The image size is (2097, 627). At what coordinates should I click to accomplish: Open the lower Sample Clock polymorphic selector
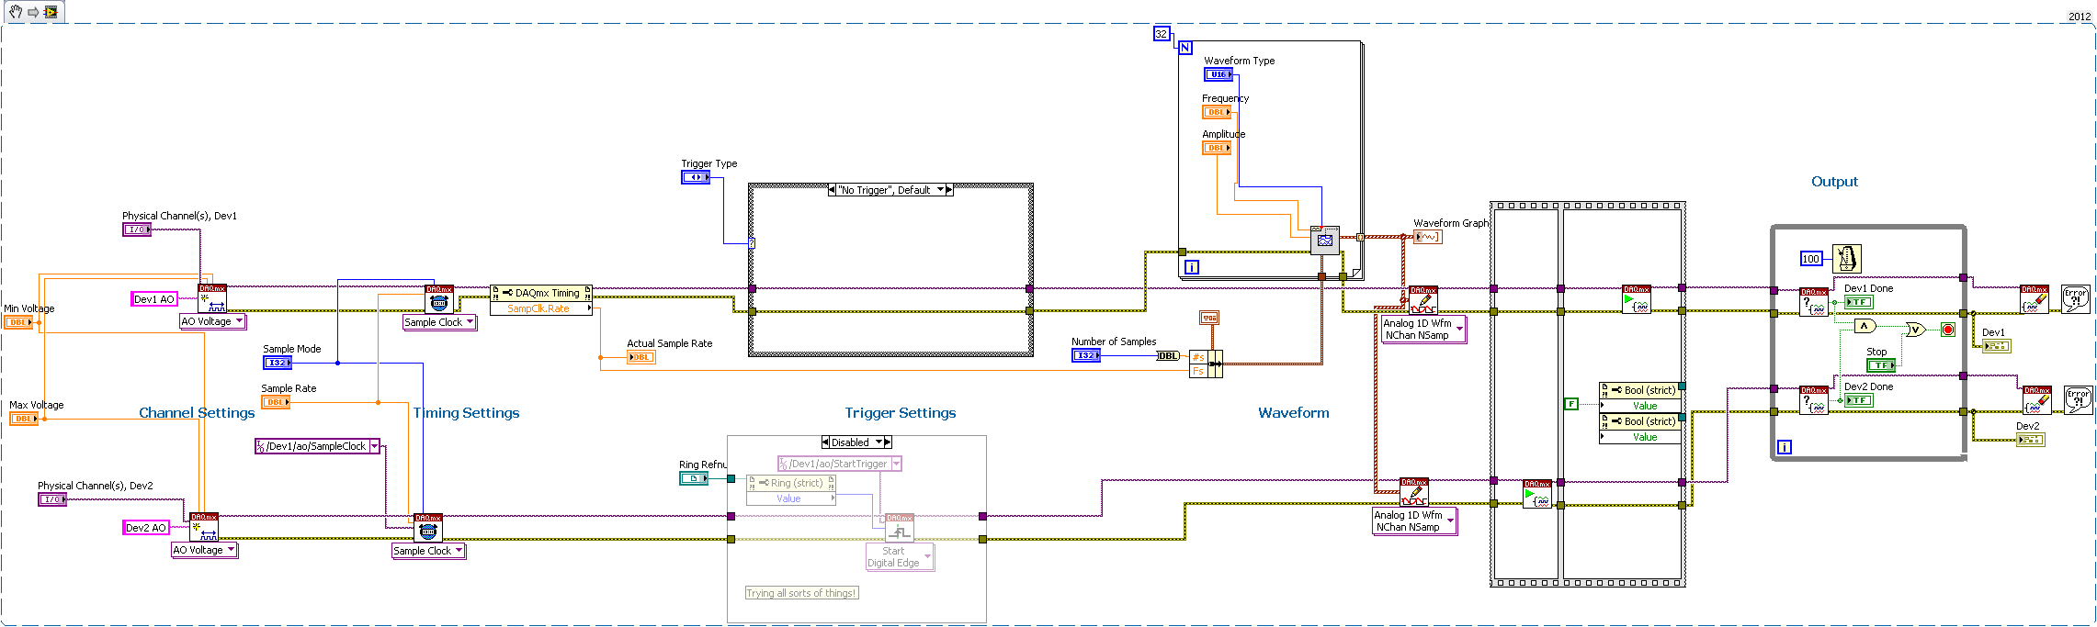click(429, 551)
